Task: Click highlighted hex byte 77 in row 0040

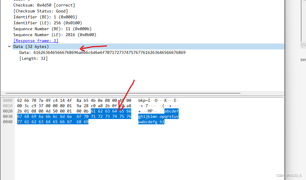Action: (x=20, y=122)
